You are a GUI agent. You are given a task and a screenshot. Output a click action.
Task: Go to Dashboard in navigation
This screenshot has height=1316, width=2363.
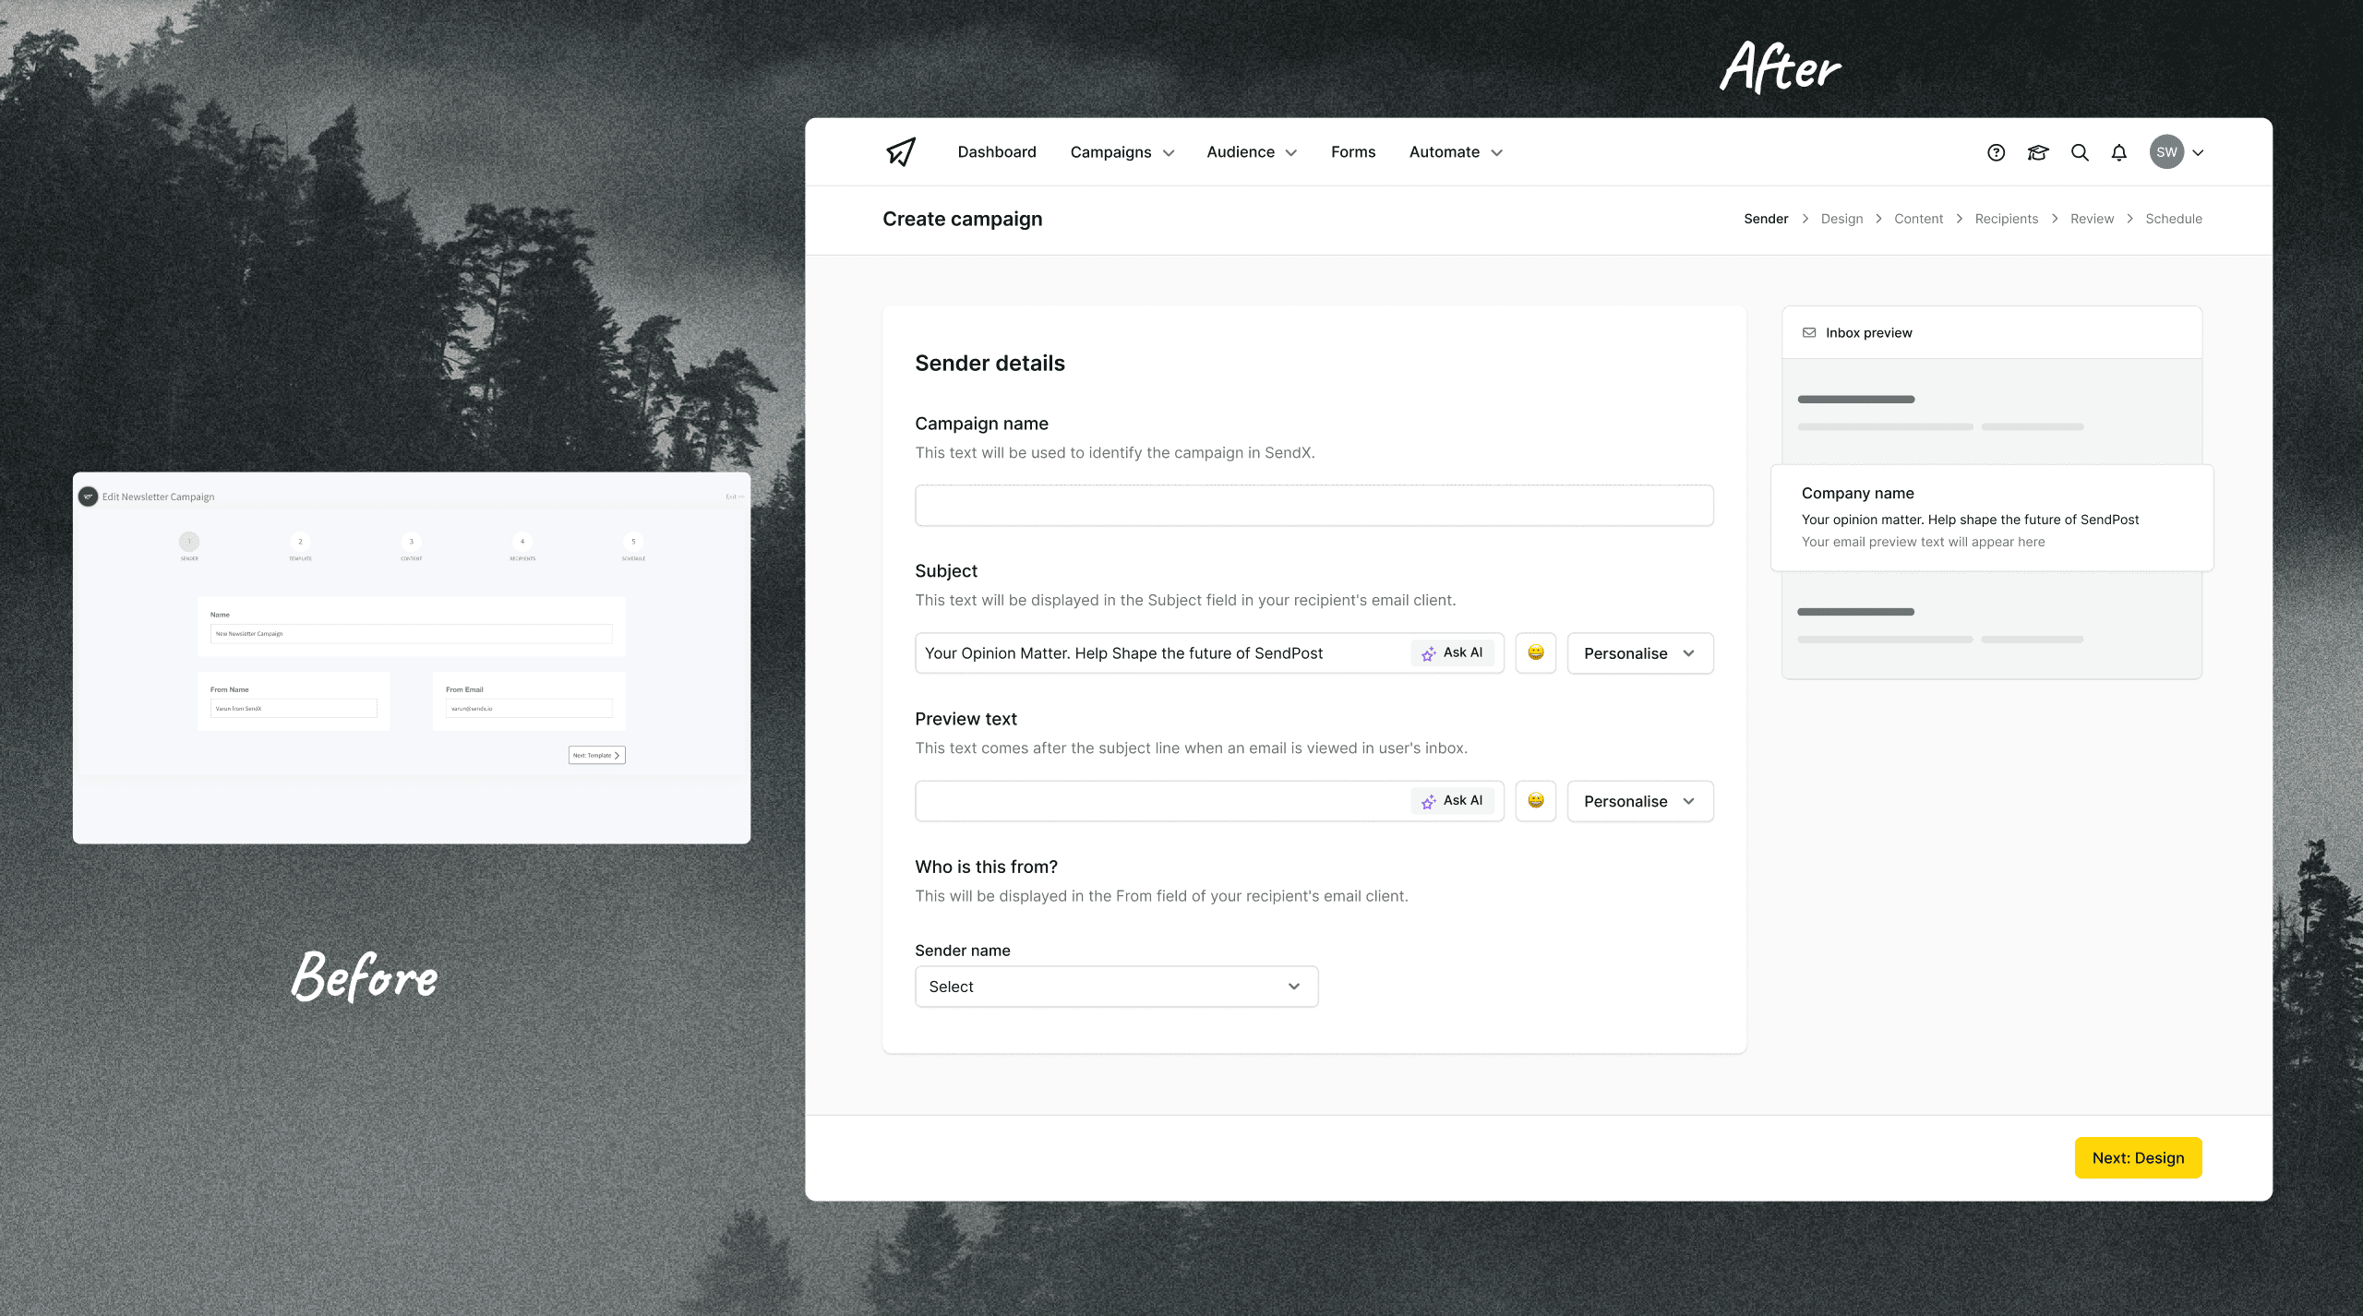(996, 152)
